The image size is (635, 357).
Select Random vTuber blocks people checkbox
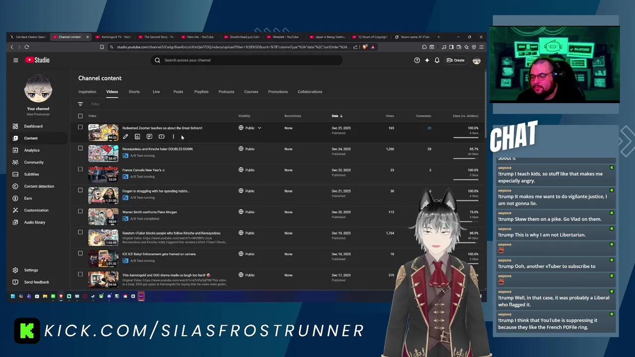80,232
